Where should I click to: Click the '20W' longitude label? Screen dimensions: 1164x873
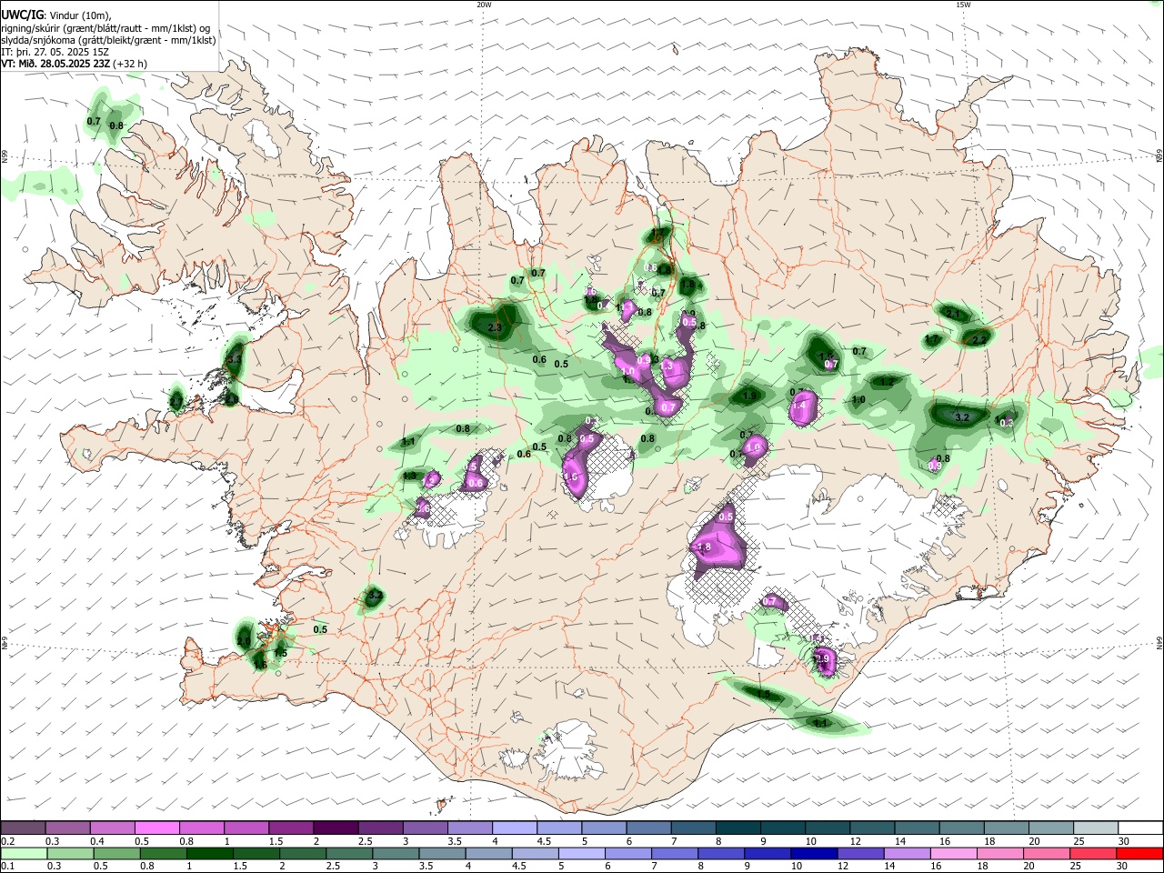pyautogui.click(x=484, y=5)
